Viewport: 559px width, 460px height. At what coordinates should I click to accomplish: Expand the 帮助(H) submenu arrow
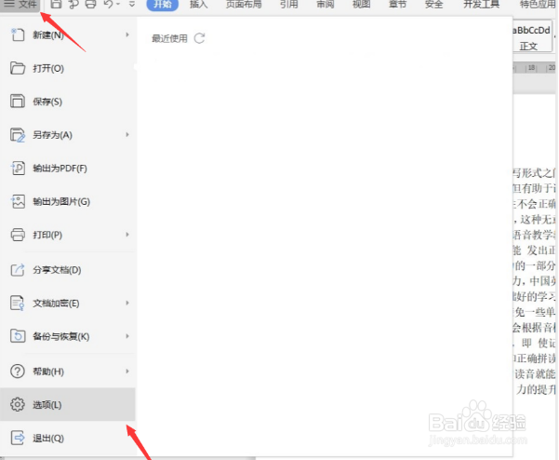point(127,372)
